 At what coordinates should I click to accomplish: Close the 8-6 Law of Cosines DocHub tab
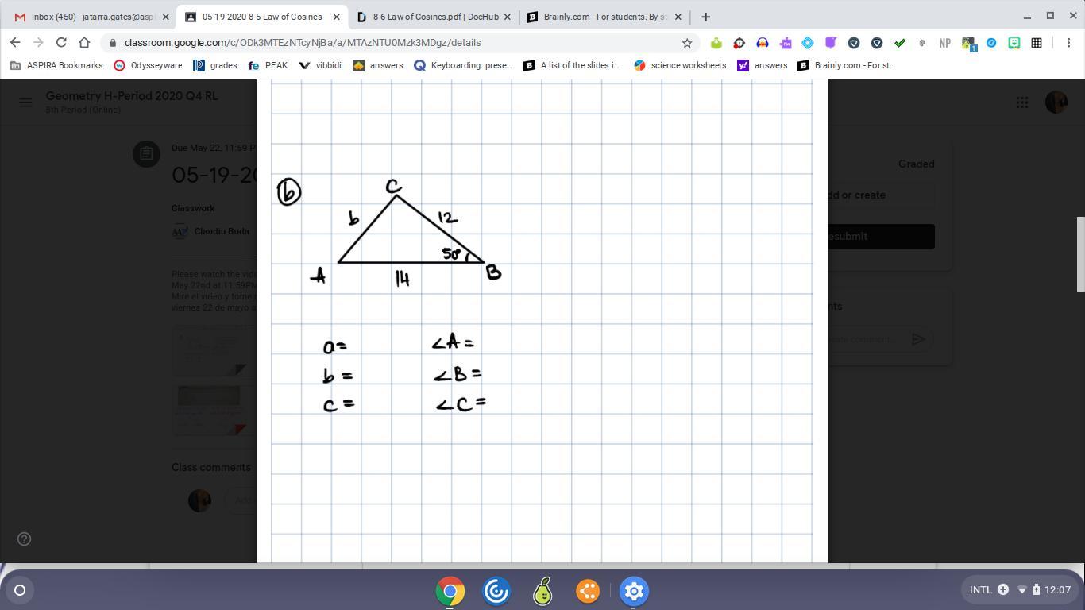(508, 17)
